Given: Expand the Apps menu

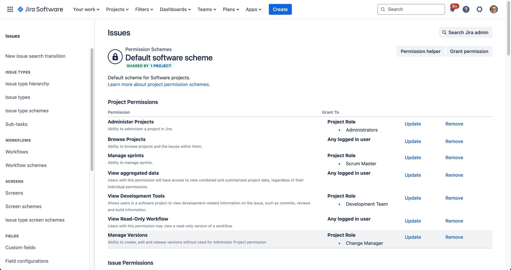Looking at the screenshot, I should point(254,9).
